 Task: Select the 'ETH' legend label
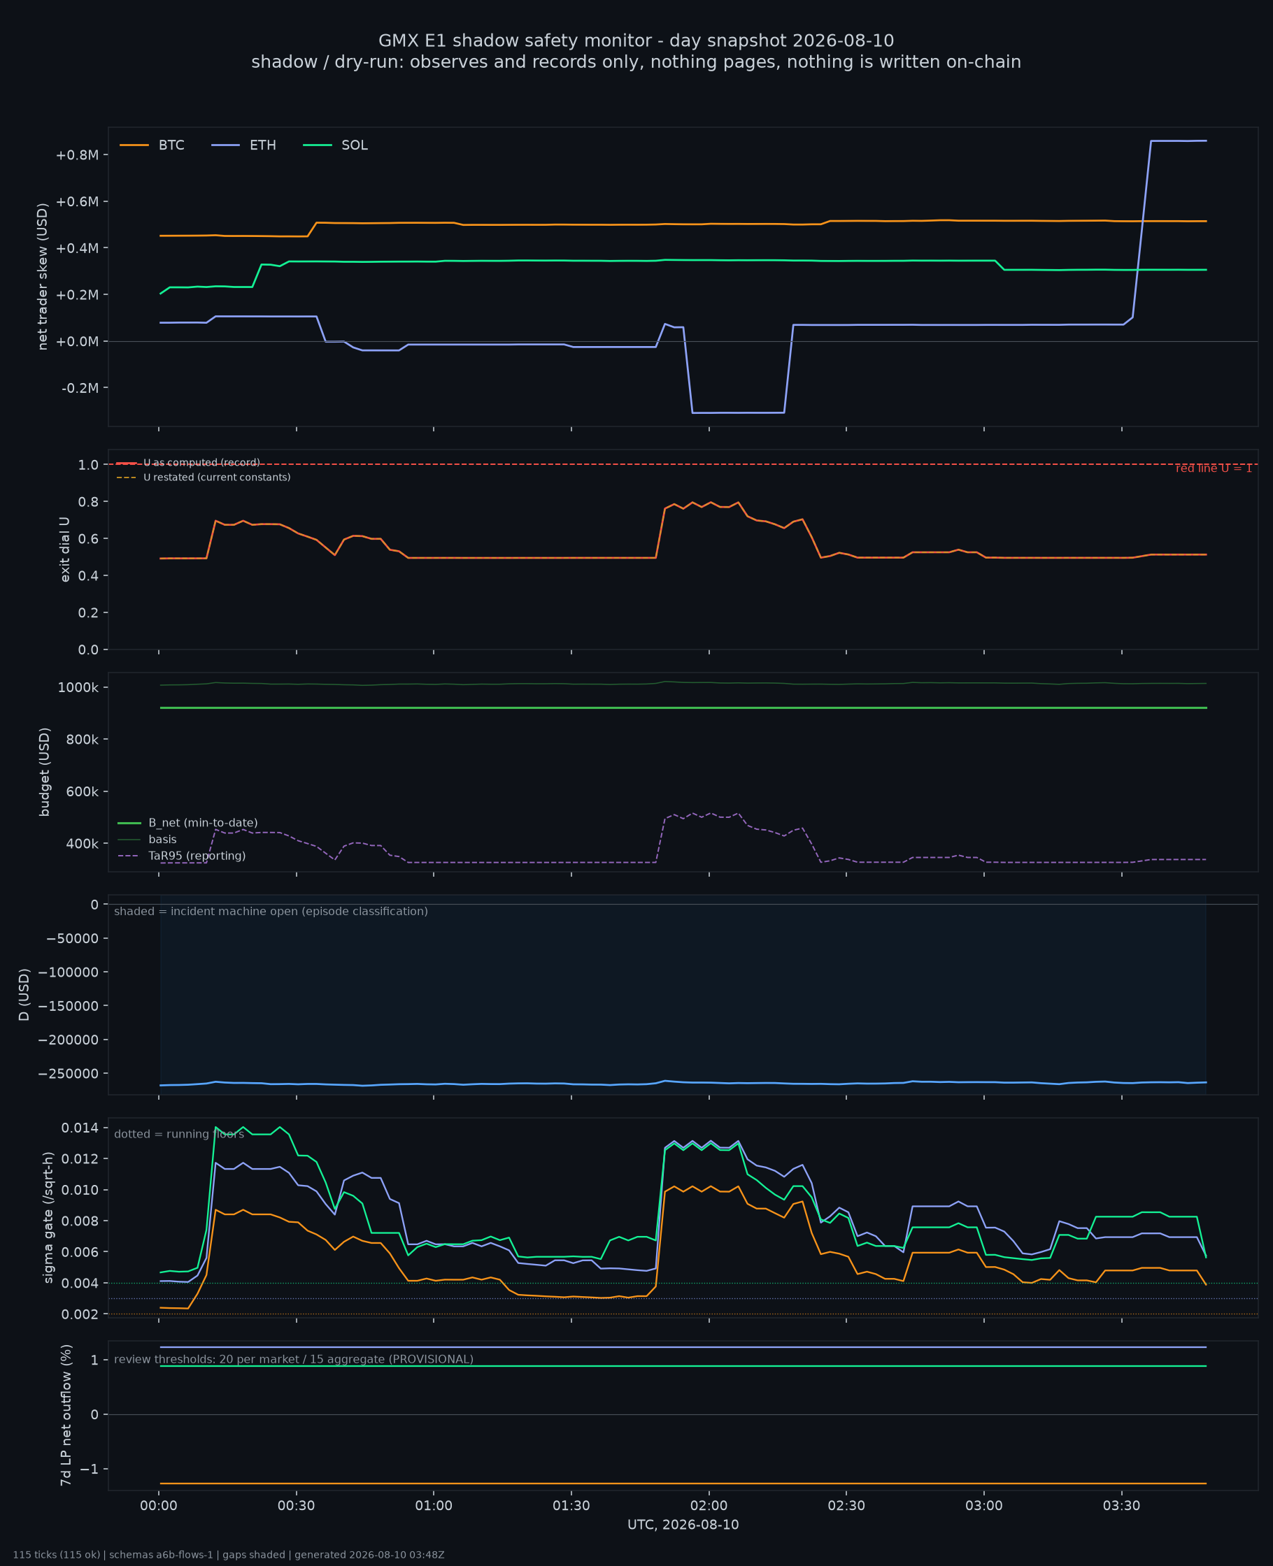click(262, 145)
